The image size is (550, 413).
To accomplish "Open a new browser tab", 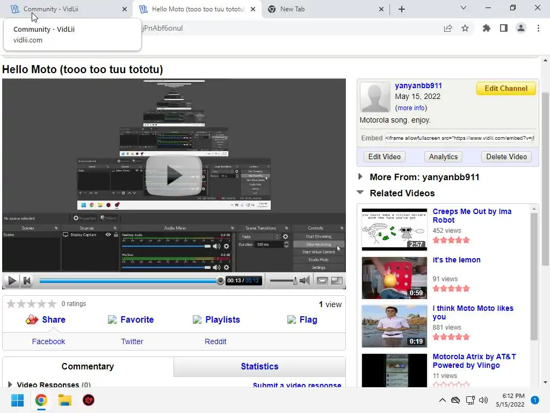I will point(402,9).
